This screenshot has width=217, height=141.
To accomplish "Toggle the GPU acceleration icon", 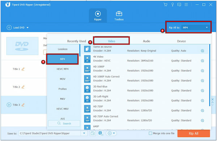I will point(101,133).
